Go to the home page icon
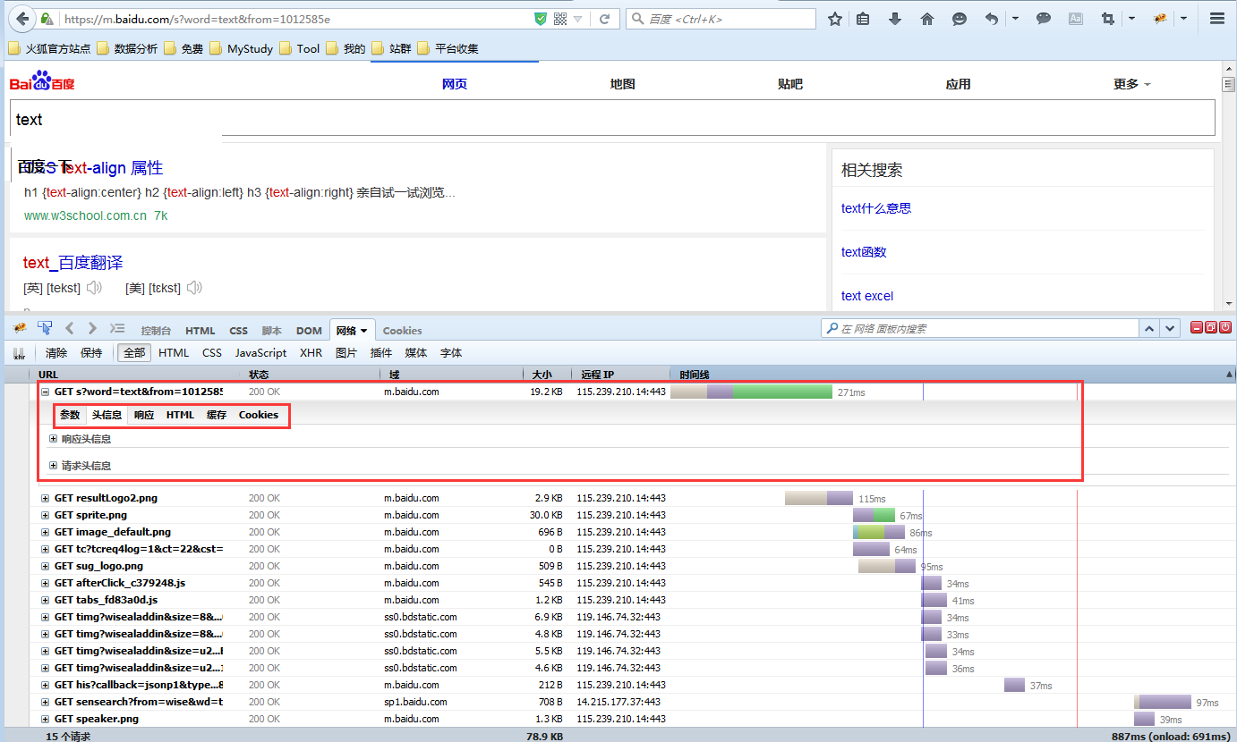Image resolution: width=1237 pixels, height=742 pixels. click(x=927, y=19)
